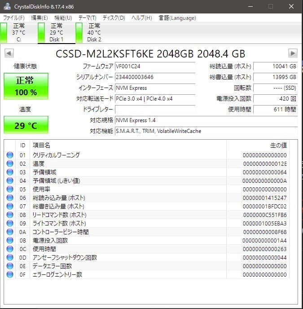Click status orb for コントローラービジー時間 row
The width and height of the screenshot is (303, 309).
pyautogui.click(x=10, y=232)
